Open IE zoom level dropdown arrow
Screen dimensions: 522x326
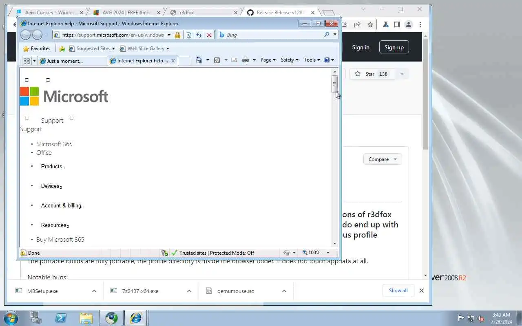click(x=328, y=253)
